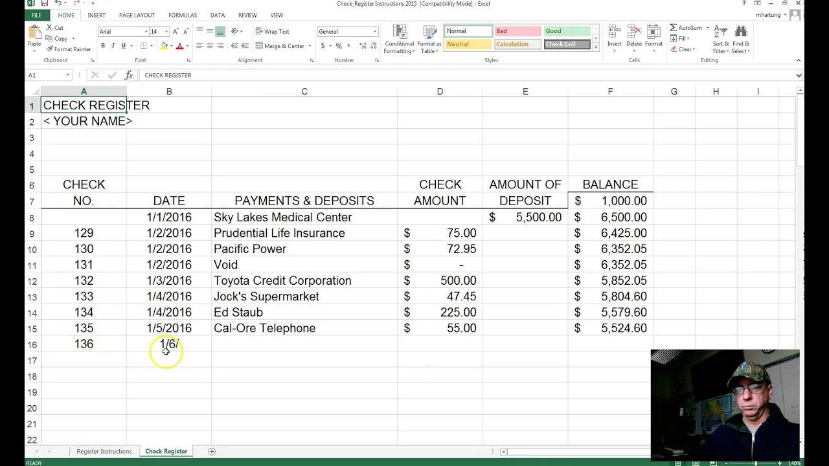Select column D header
This screenshot has width=829, height=466.
tap(440, 91)
